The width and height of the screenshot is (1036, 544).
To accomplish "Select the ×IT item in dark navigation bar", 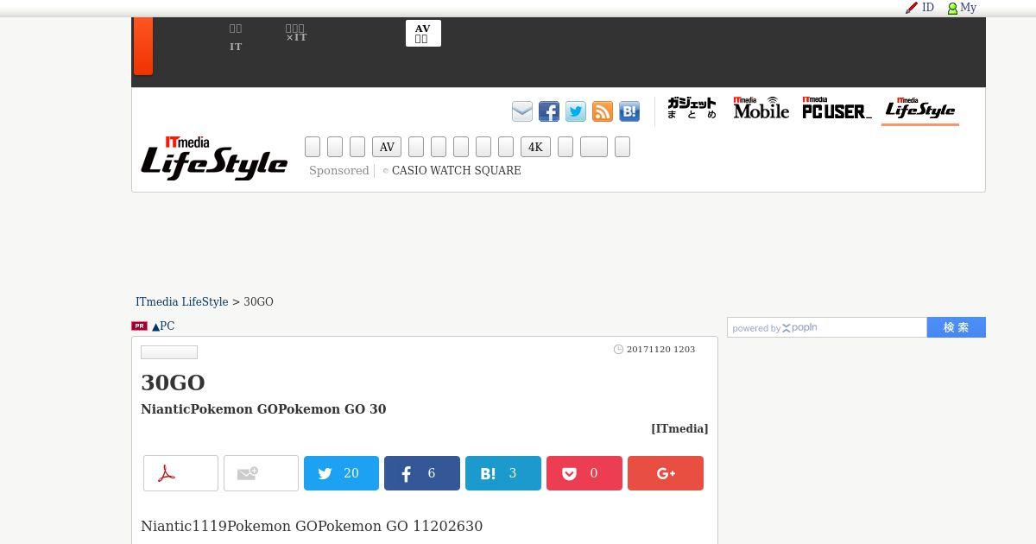I will click(296, 34).
